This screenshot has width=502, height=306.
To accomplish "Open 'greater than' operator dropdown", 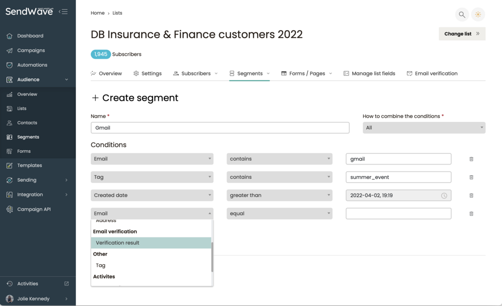I will pos(279,195).
